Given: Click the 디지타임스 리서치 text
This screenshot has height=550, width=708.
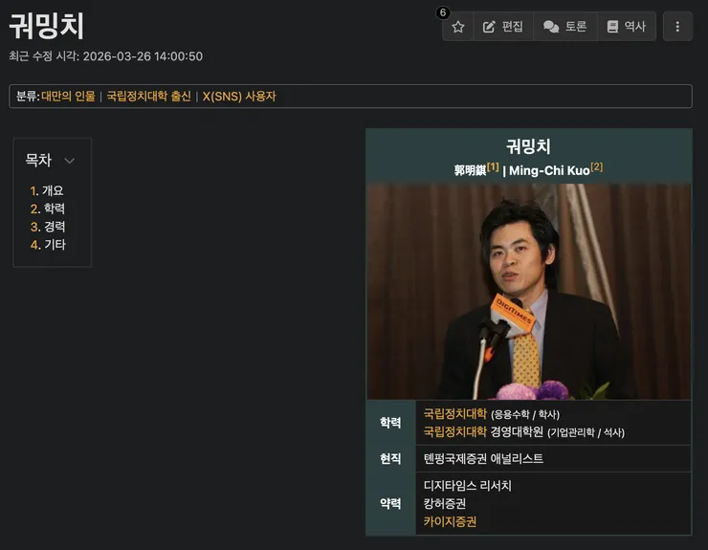Looking at the screenshot, I should 467,486.
